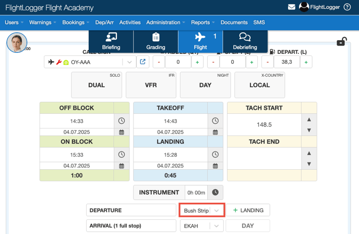Toggle the arrival DAY button

click(248, 226)
